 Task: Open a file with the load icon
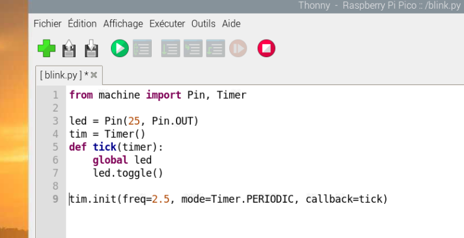pyautogui.click(x=69, y=48)
